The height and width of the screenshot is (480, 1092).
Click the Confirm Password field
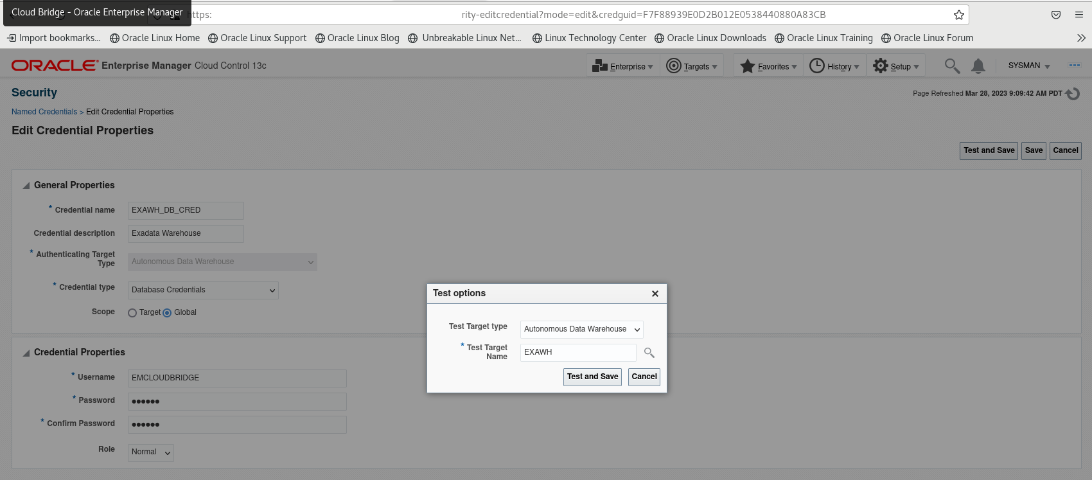pyautogui.click(x=237, y=424)
